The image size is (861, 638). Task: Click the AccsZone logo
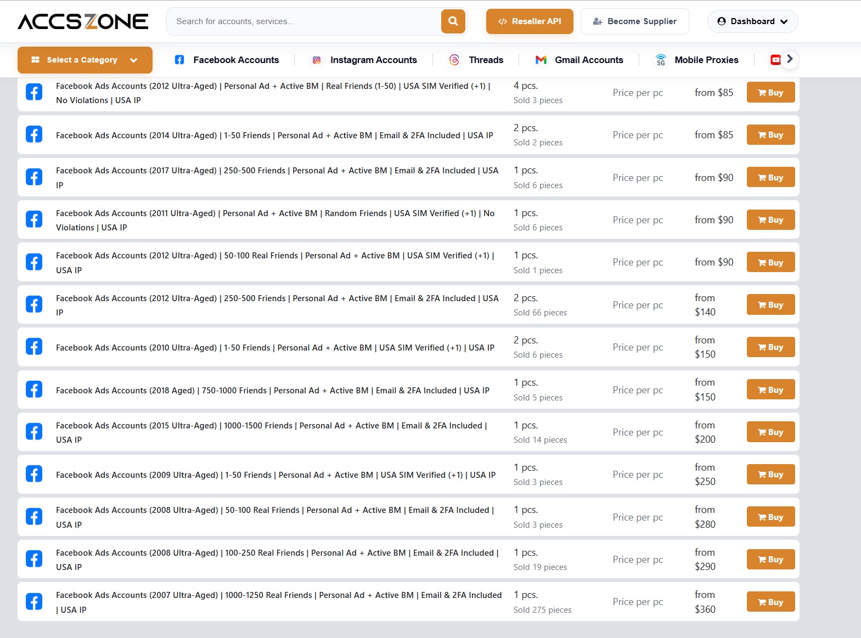83,21
